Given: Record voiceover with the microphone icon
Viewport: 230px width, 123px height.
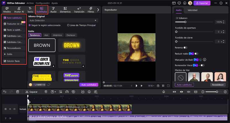Looking at the screenshot, I should point(164,92).
